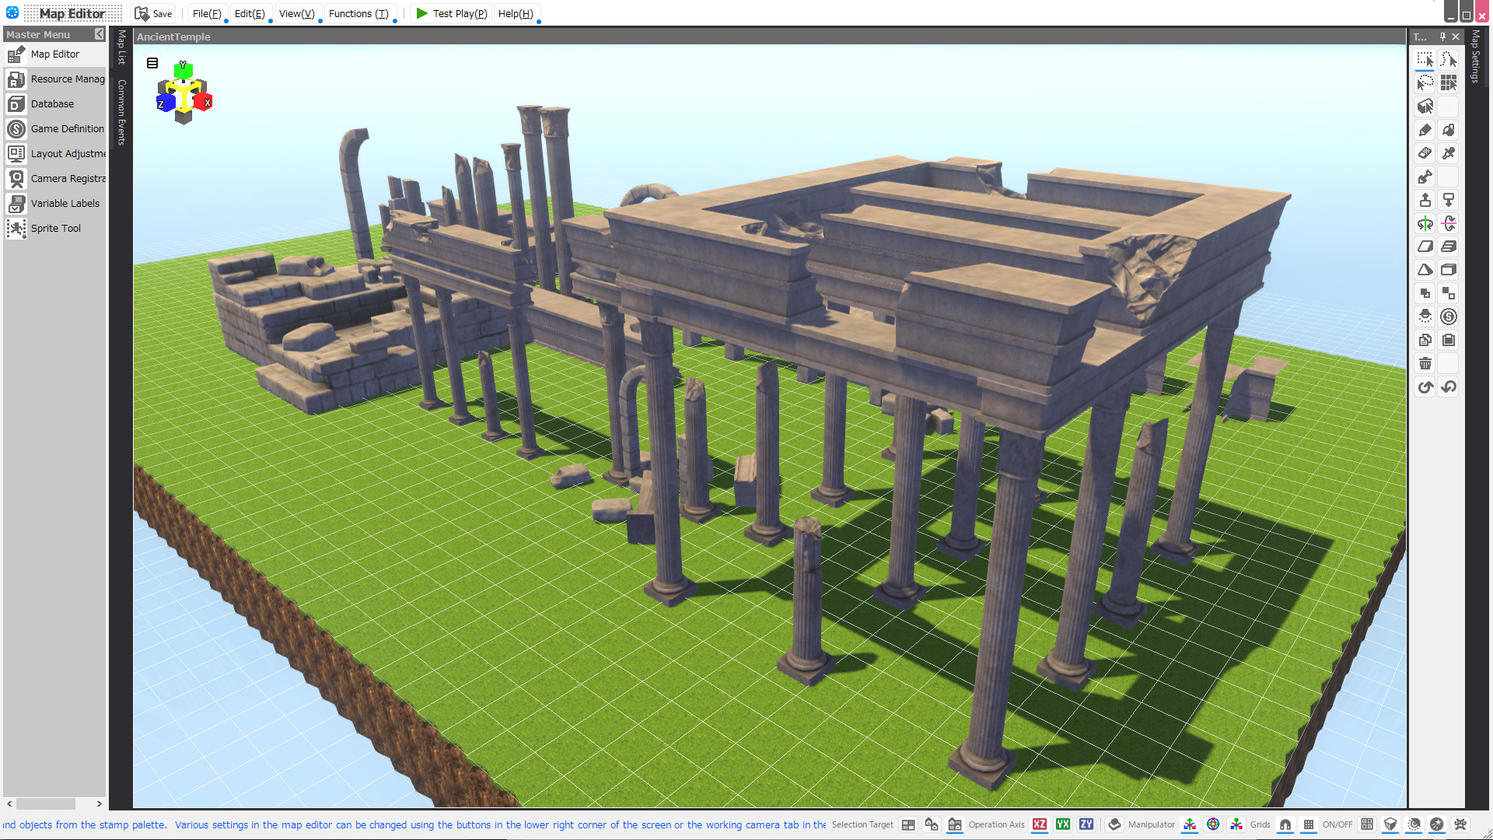Open the Database
Image resolution: width=1493 pixels, height=840 pixels.
pyautogui.click(x=51, y=103)
